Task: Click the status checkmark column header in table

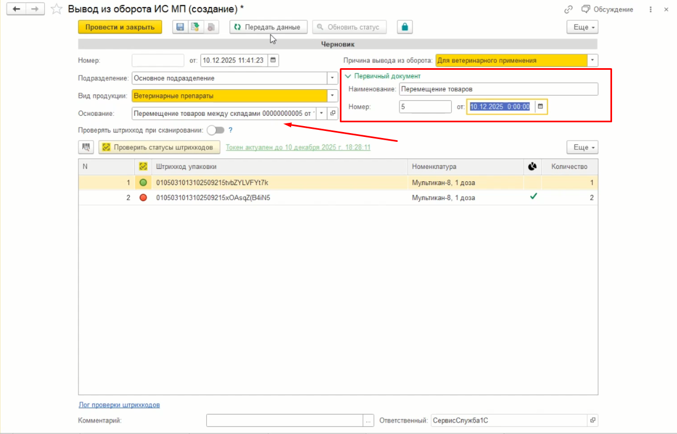Action: (x=143, y=166)
